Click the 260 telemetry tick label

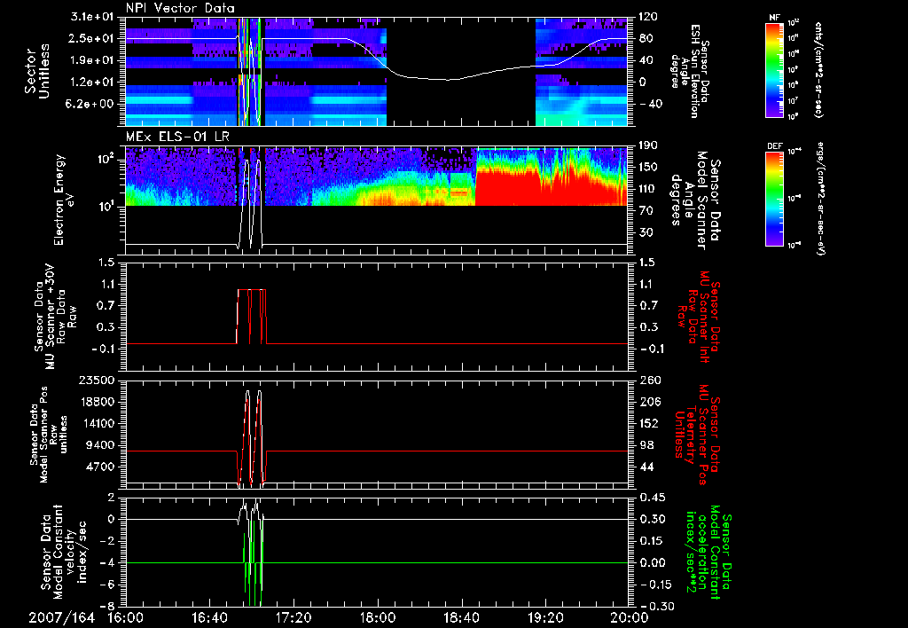648,380
